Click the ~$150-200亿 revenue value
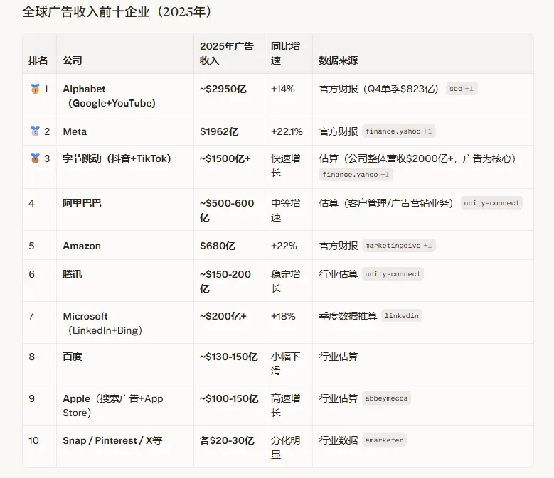The height and width of the screenshot is (478, 554). pos(225,281)
